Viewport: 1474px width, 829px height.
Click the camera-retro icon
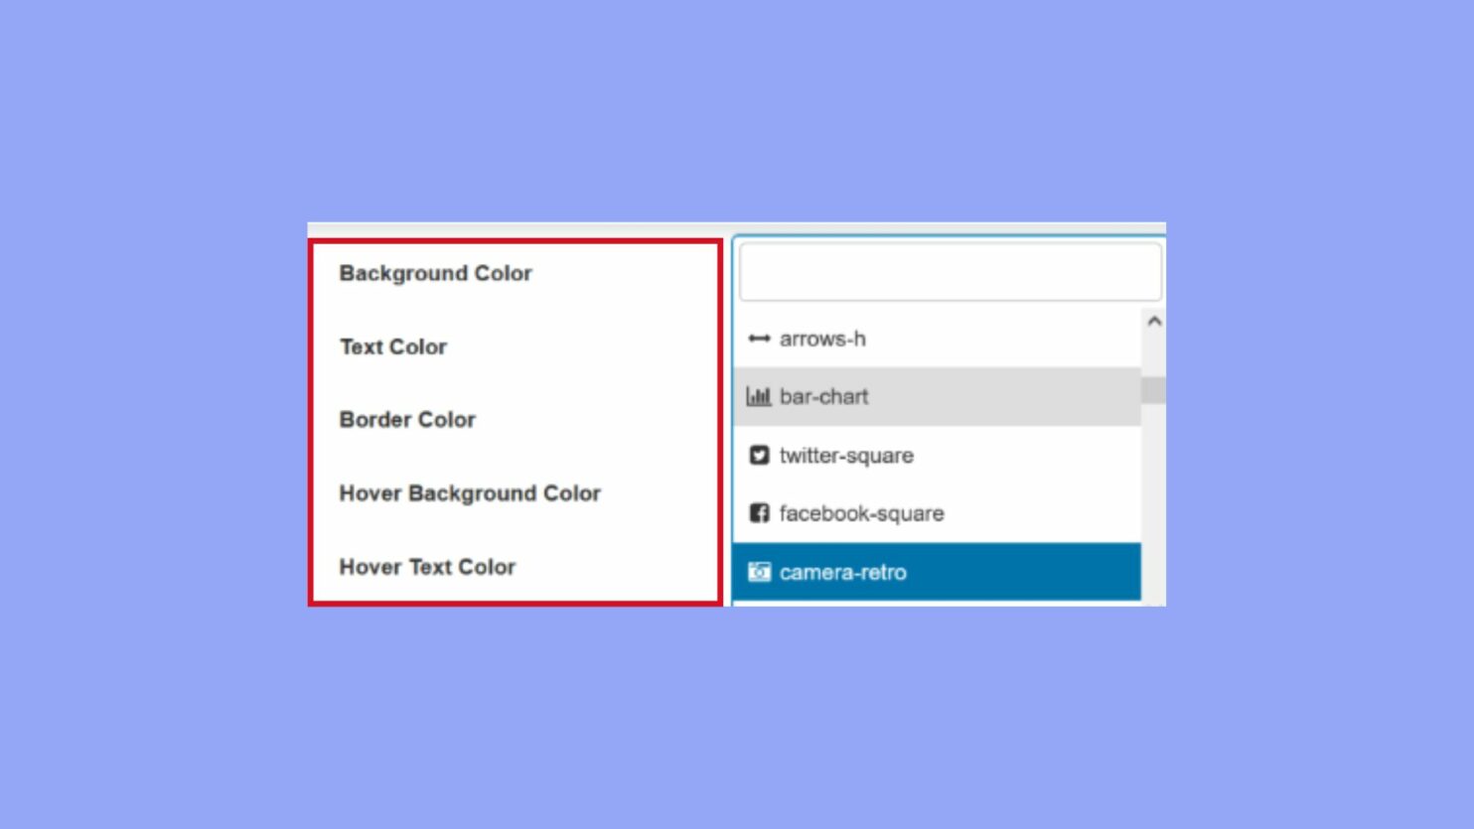point(759,572)
